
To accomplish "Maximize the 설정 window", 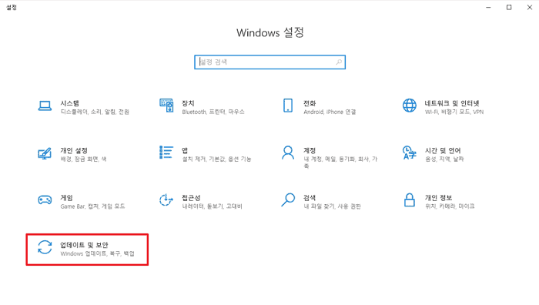I will [x=509, y=7].
